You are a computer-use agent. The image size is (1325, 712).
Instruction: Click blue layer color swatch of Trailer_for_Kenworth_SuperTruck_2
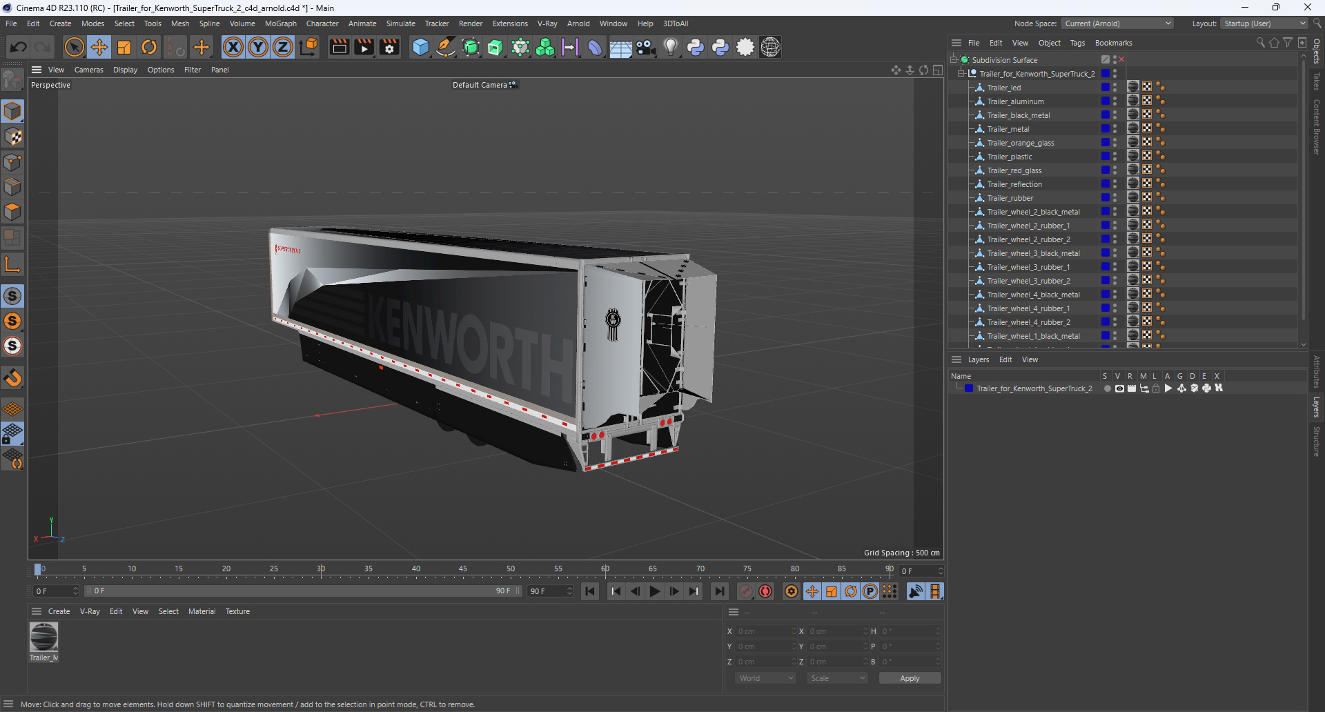pyautogui.click(x=969, y=388)
